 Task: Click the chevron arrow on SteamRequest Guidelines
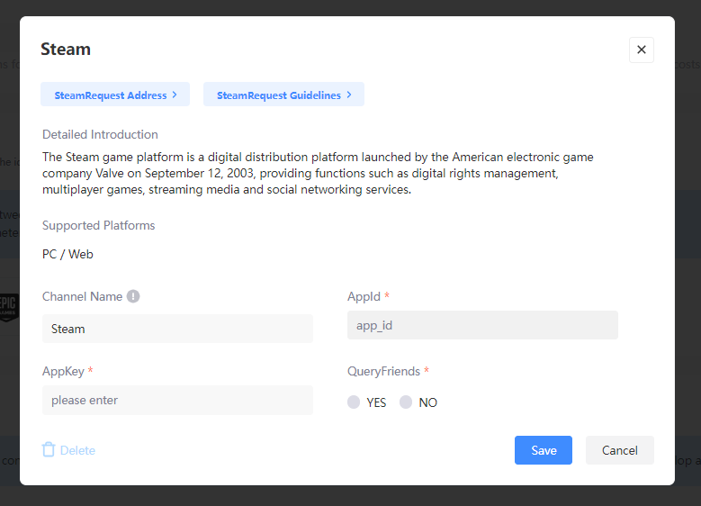point(349,95)
